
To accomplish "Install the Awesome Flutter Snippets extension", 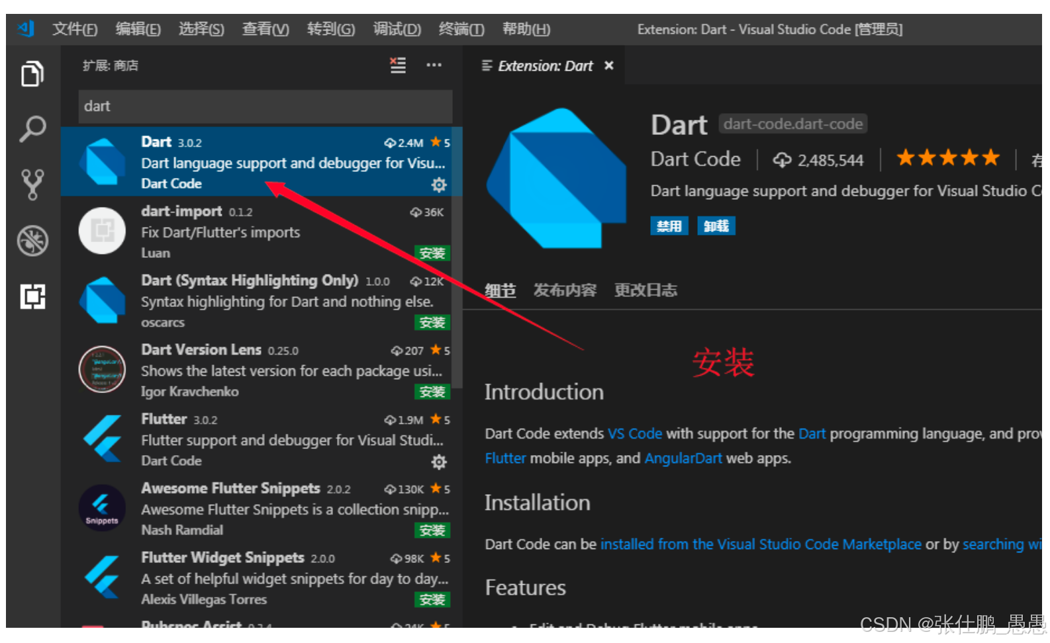I will point(432,531).
